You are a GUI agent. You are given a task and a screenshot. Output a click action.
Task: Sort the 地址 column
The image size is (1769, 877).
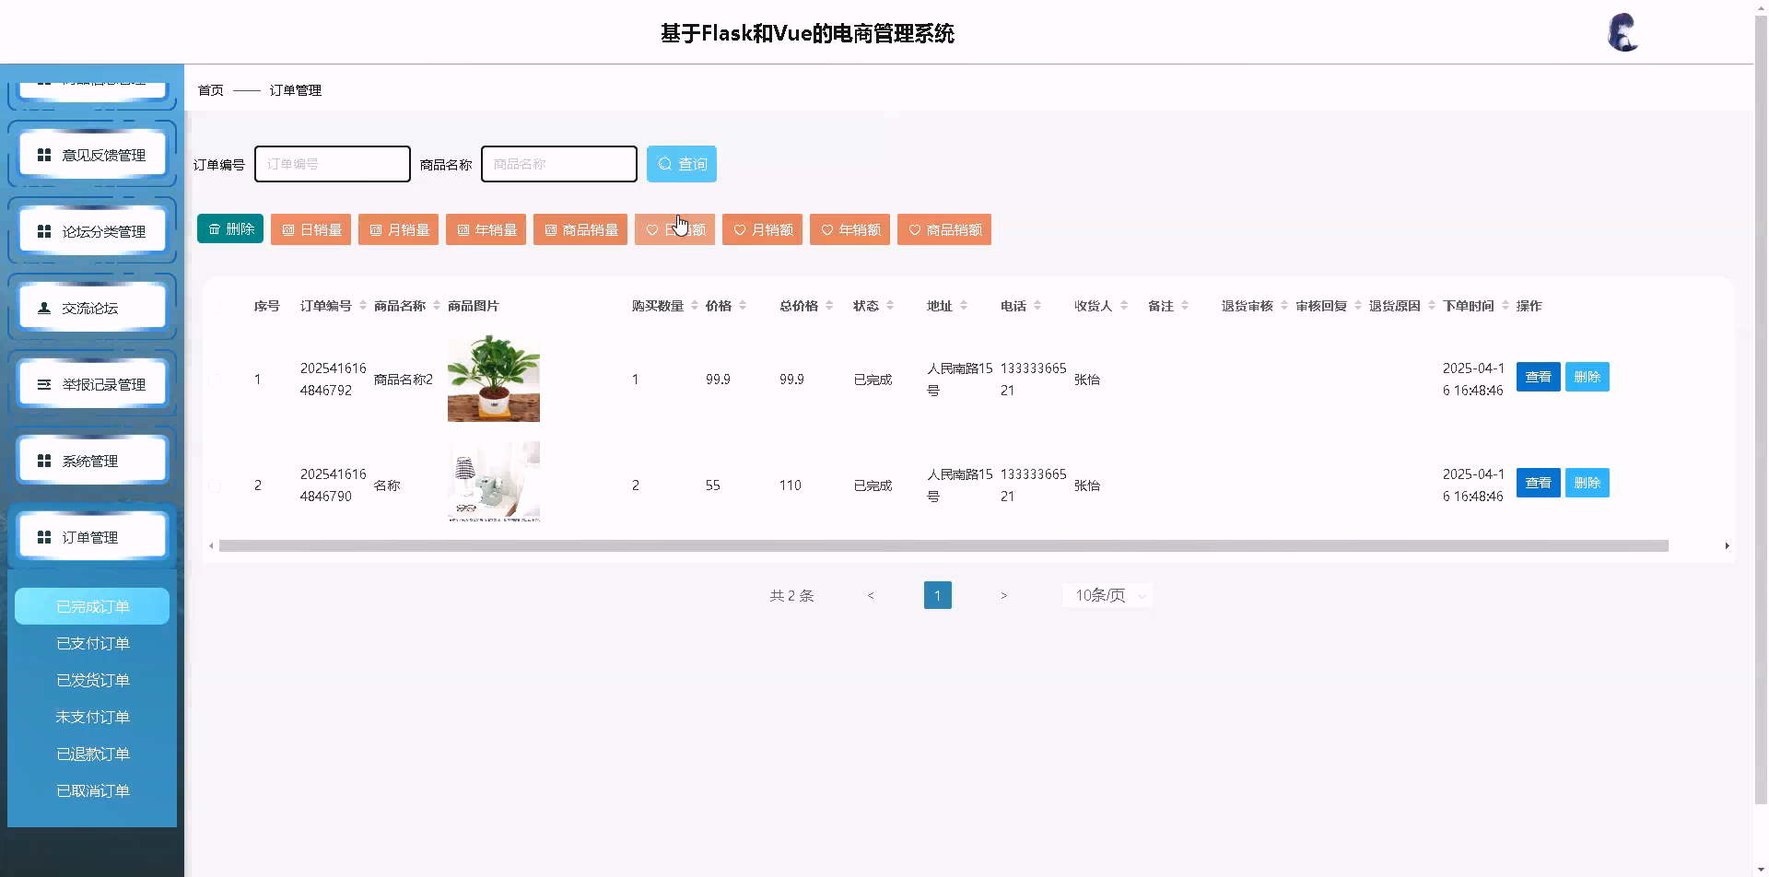coord(964,306)
